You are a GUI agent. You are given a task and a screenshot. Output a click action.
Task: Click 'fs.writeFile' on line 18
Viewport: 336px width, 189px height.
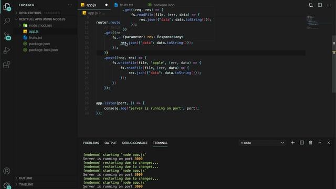tap(124, 63)
